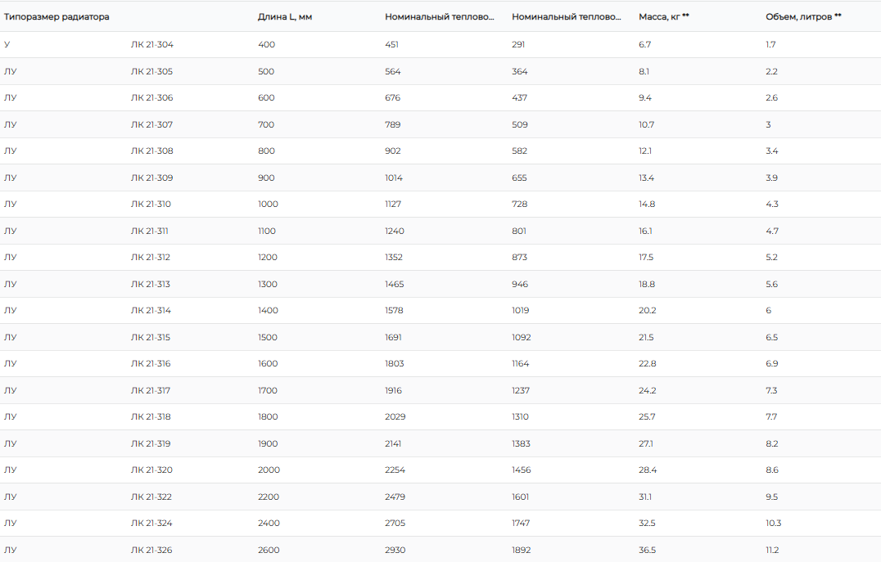Click the heat output value 451
The height and width of the screenshot is (562, 881).
[391, 44]
